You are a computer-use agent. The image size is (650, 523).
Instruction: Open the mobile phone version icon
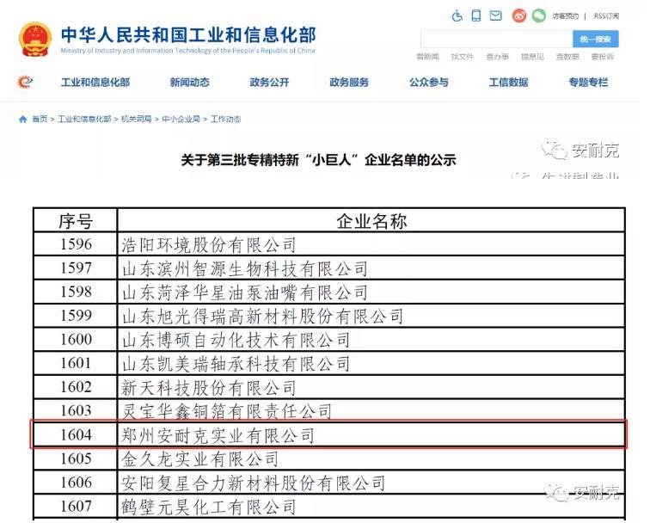point(476,15)
